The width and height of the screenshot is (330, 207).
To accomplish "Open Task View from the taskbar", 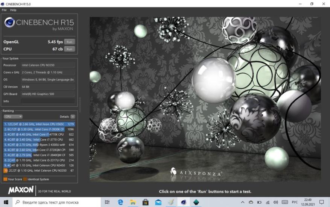I will 107,202.
